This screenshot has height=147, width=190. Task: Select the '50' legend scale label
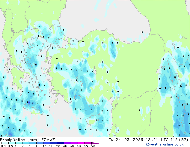point(93,146)
